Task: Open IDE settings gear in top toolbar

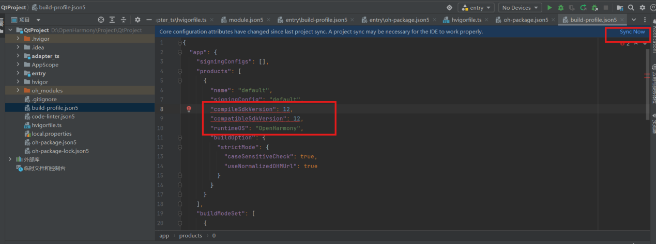Action: (643, 8)
